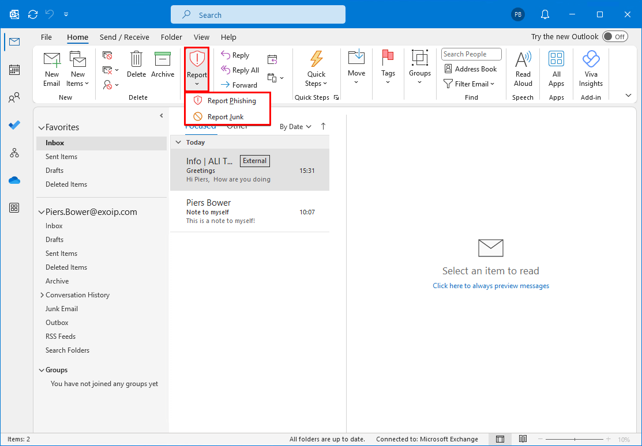Open the Calendar view in the left sidebar
The height and width of the screenshot is (446, 642).
[14, 70]
